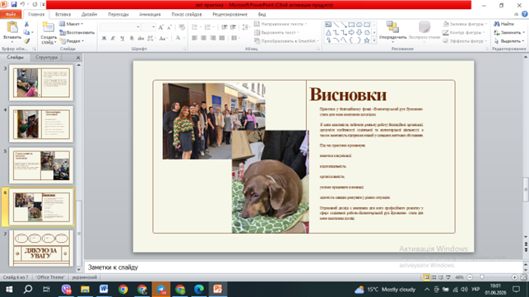Image resolution: width=529 pixels, height=297 pixels.
Task: Toggle strikethrough (abc) formatting
Action: click(x=141, y=38)
